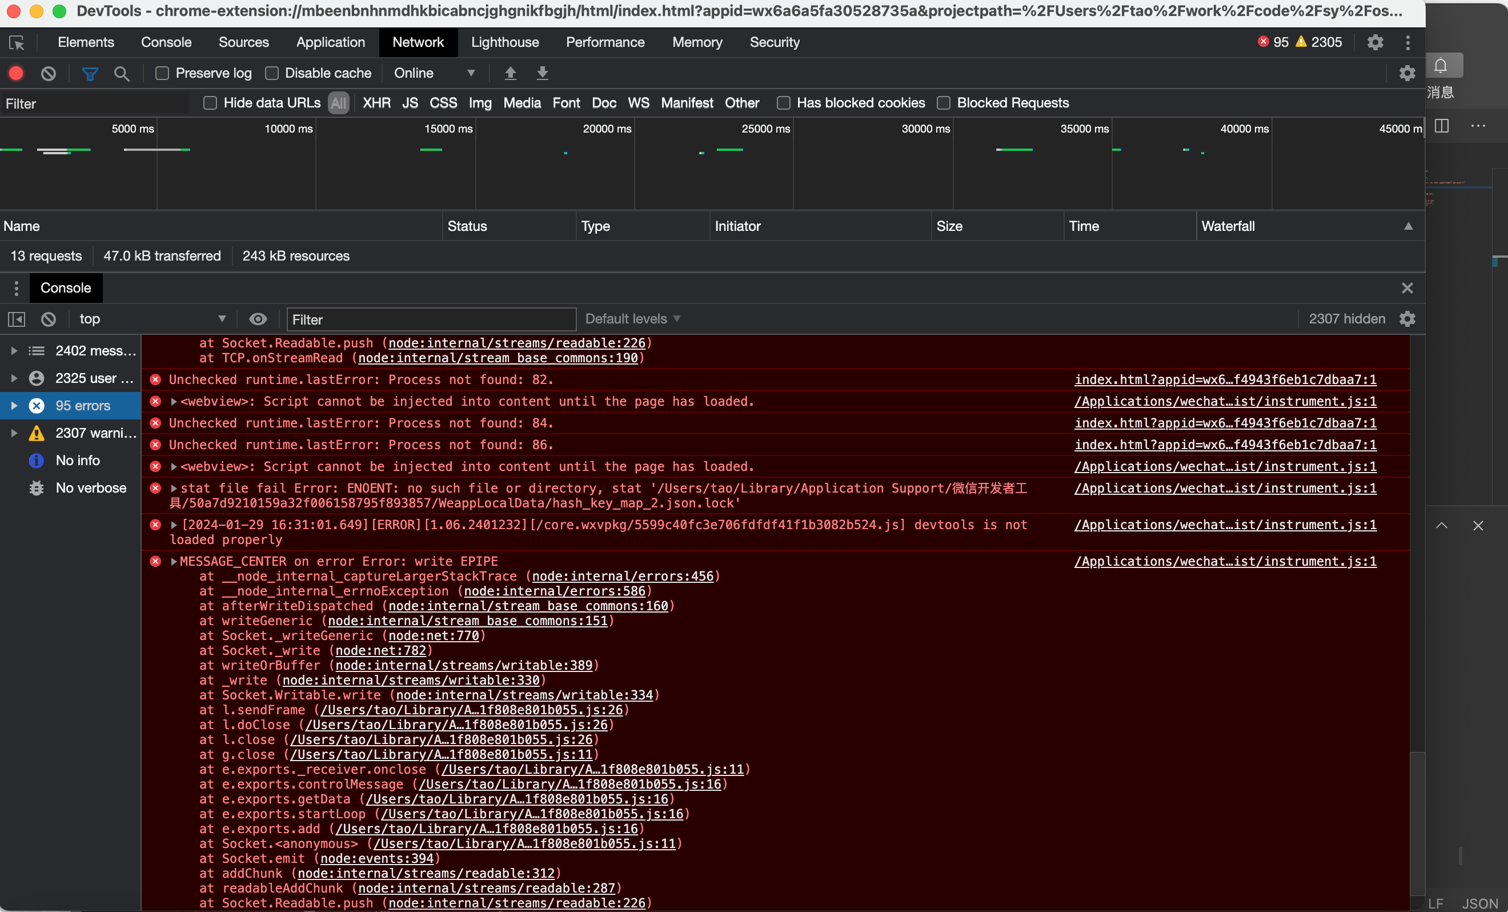Switch to the Console tab

166,42
